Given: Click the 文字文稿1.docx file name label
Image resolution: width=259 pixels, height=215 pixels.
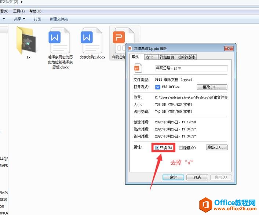Looking at the screenshot, I should 92,57.
